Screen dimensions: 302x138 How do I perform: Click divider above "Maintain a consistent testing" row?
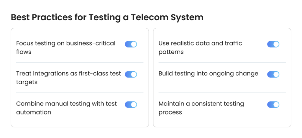click(222, 93)
